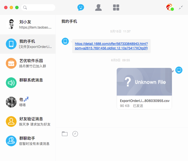Click the 我的手机 chat title

pyautogui.click(x=69, y=21)
